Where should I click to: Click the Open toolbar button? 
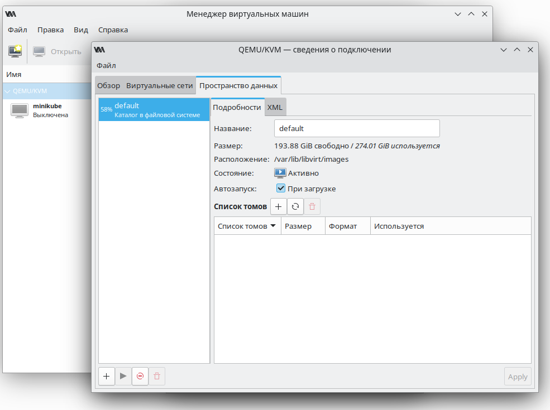[58, 51]
